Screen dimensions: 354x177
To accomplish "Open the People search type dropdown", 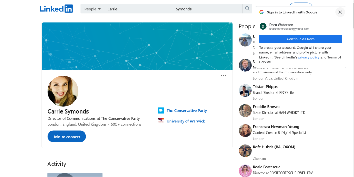I will pos(93,9).
